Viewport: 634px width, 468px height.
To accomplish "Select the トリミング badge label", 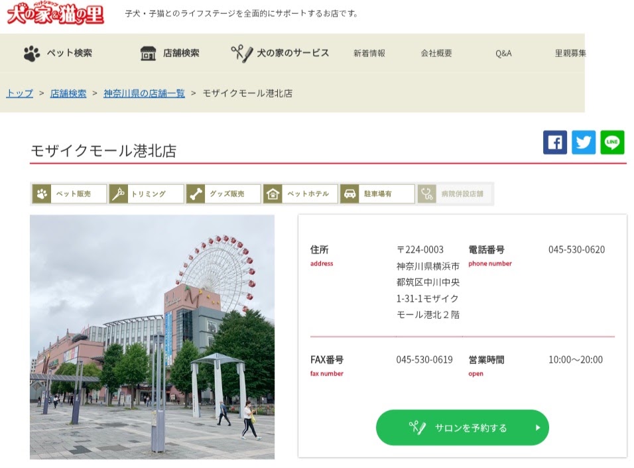I will coord(149,194).
